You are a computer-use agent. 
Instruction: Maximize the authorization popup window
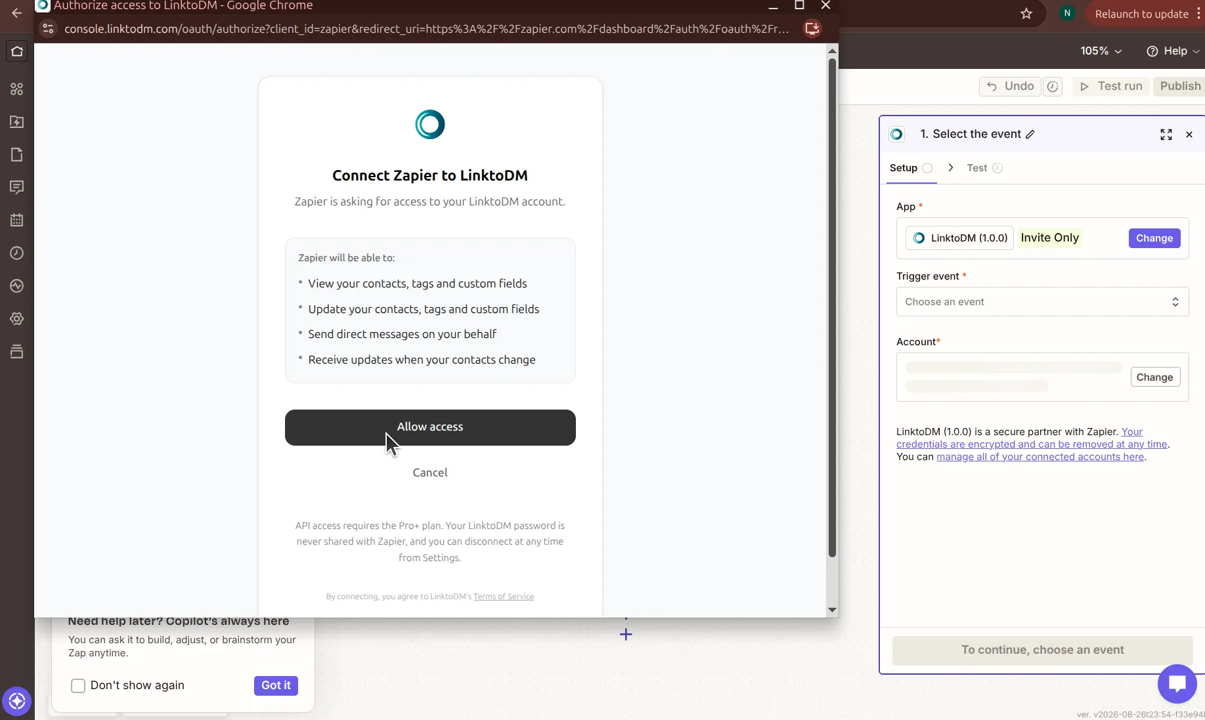point(799,6)
